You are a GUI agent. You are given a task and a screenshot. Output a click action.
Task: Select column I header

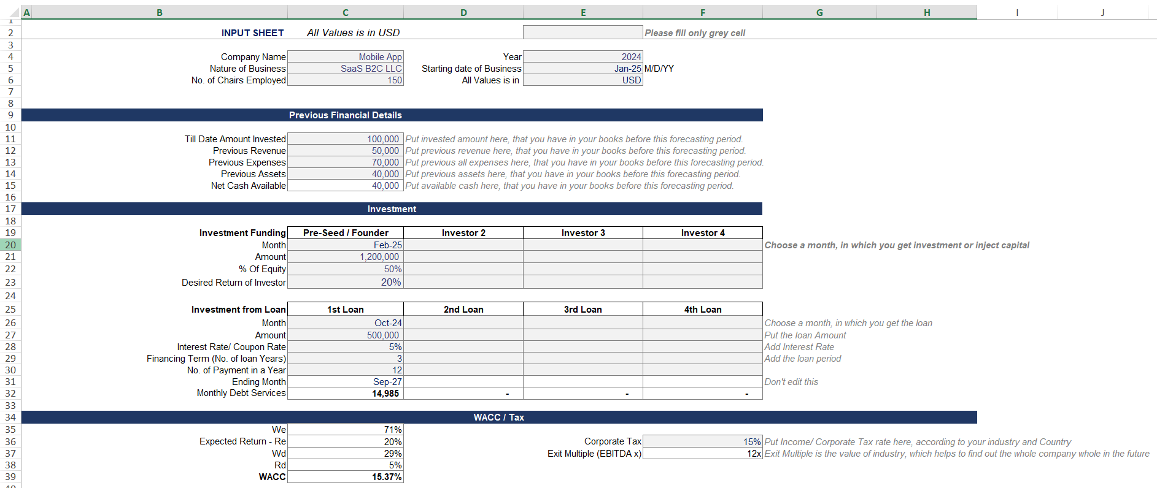click(x=1017, y=12)
